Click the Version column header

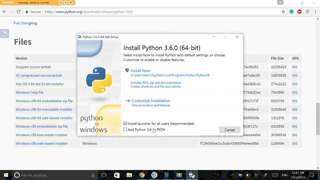21,58
